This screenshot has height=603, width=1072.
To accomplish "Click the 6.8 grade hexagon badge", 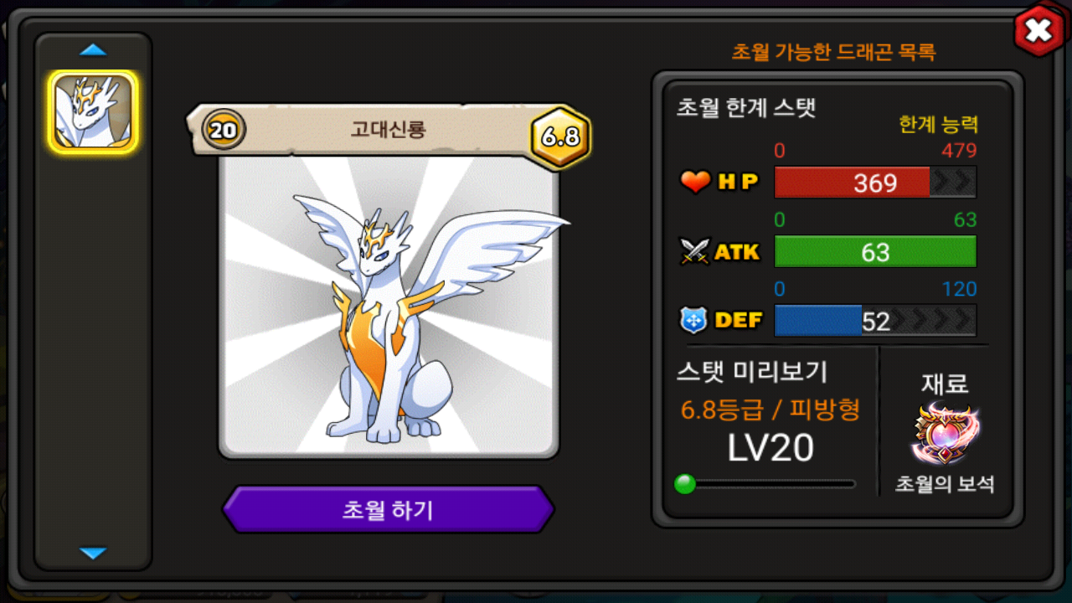I will click(560, 137).
